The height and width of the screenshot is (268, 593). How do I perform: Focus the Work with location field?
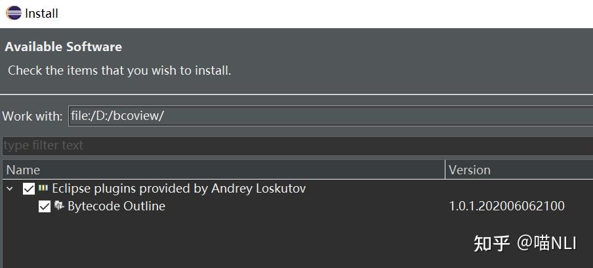[x=328, y=116]
